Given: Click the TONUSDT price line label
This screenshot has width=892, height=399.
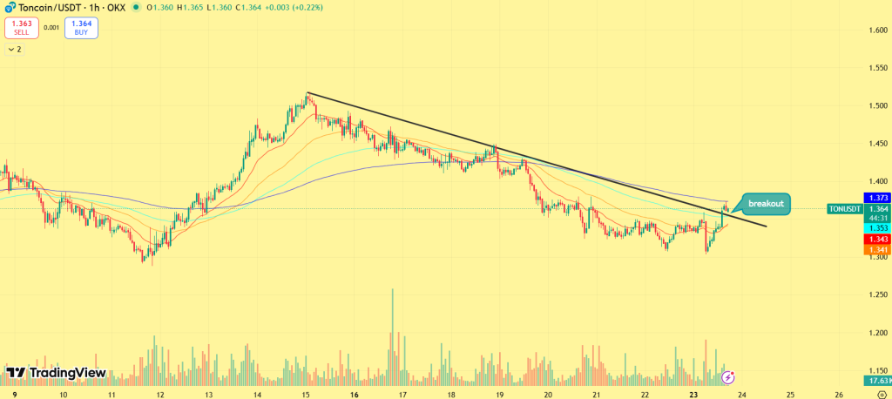Looking at the screenshot, I should pyautogui.click(x=843, y=209).
